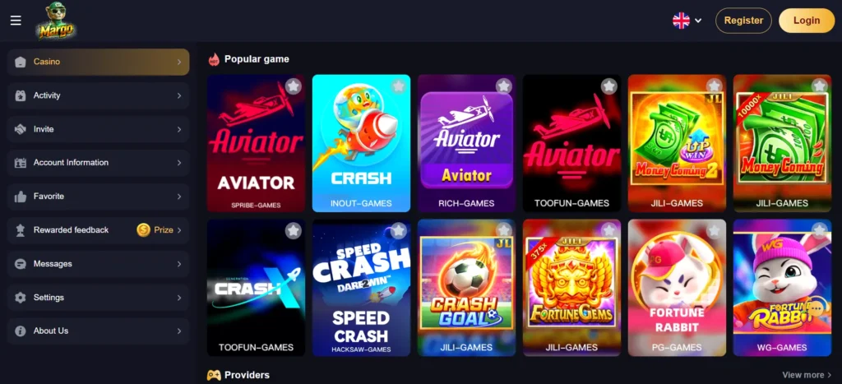Click the About Us info icon
The image size is (842, 384).
(21, 331)
